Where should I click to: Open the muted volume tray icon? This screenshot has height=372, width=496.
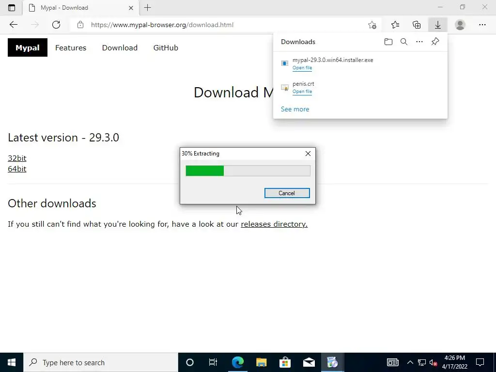[x=433, y=362]
